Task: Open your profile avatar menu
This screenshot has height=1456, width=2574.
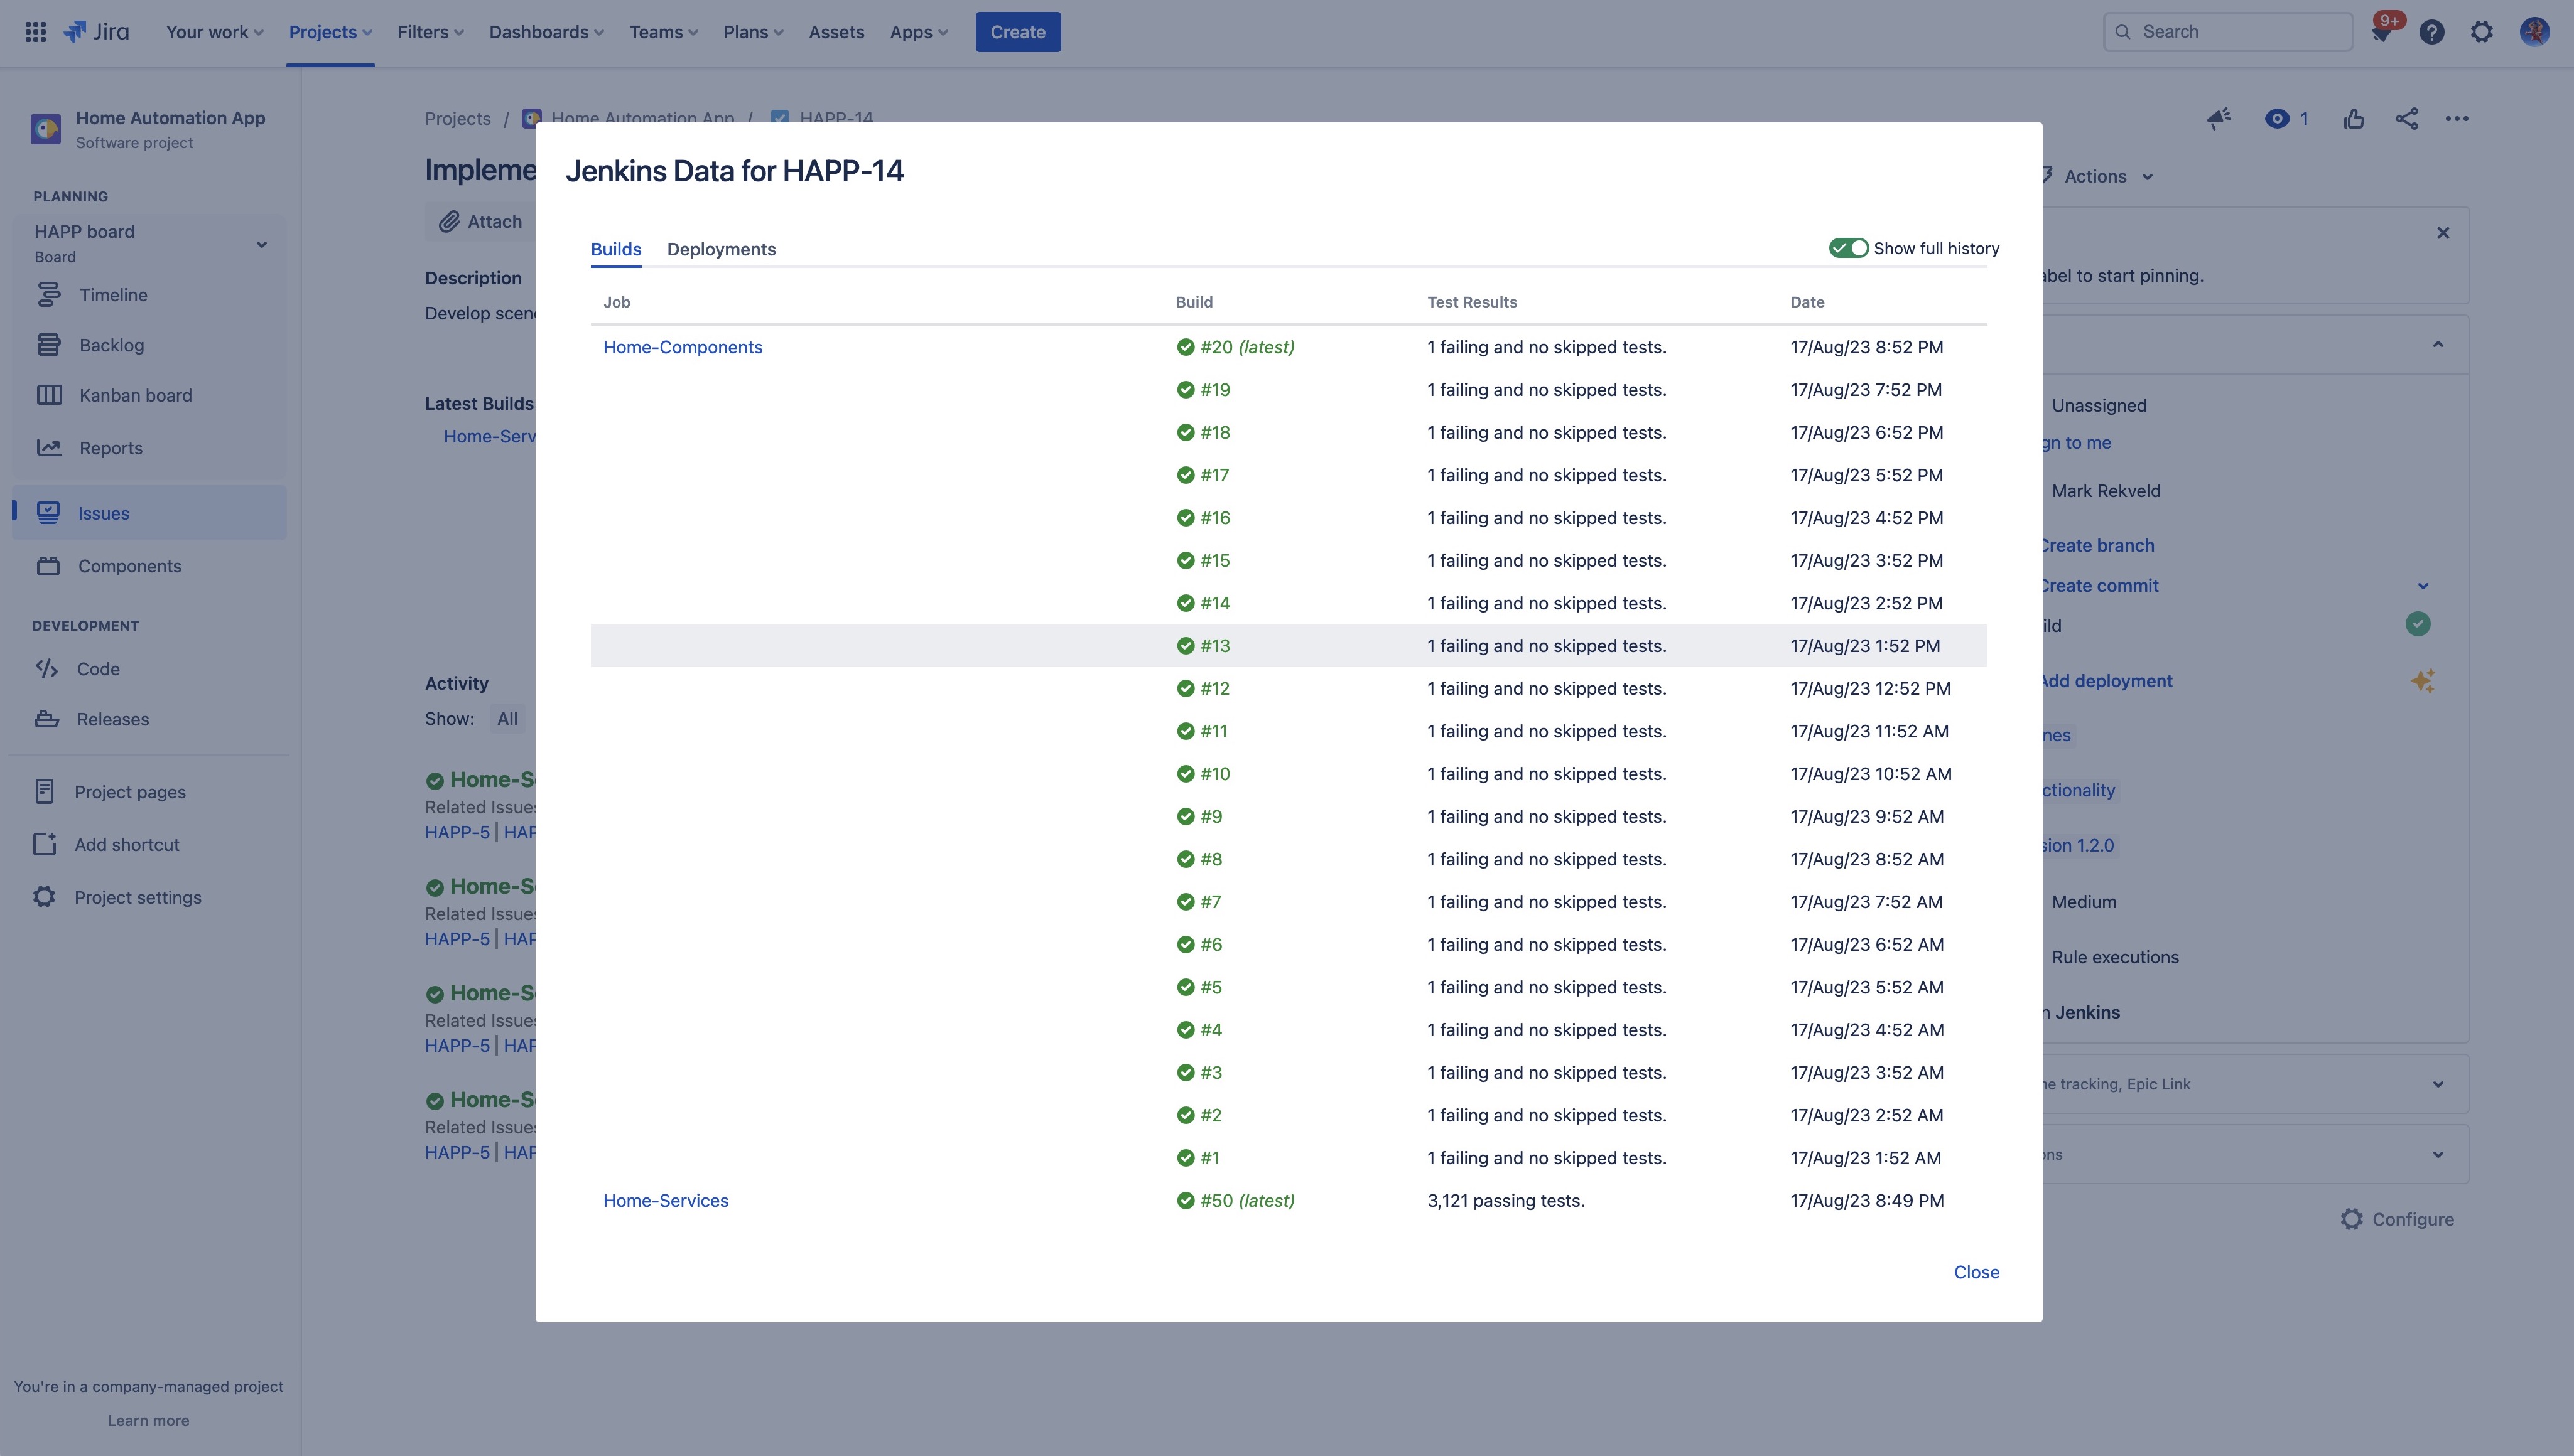Action: click(2534, 31)
